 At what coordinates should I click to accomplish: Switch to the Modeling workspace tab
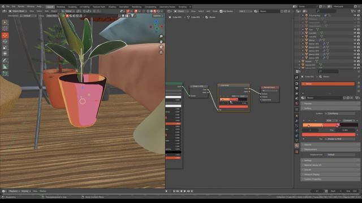61,7
